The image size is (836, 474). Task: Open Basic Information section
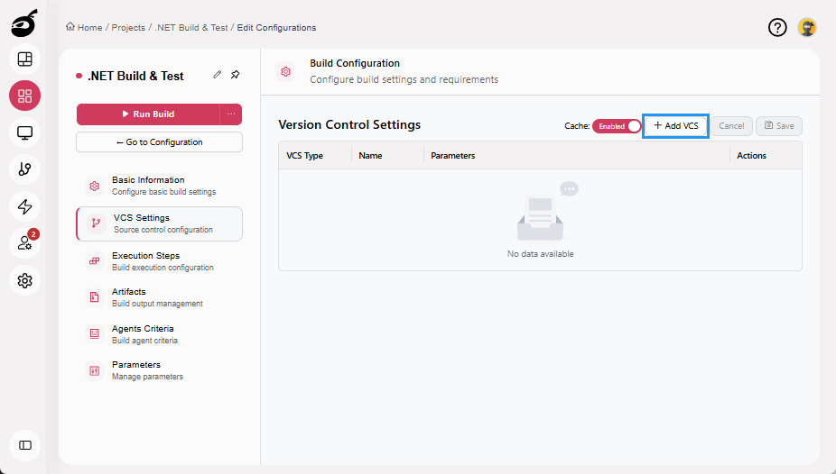tap(160, 186)
